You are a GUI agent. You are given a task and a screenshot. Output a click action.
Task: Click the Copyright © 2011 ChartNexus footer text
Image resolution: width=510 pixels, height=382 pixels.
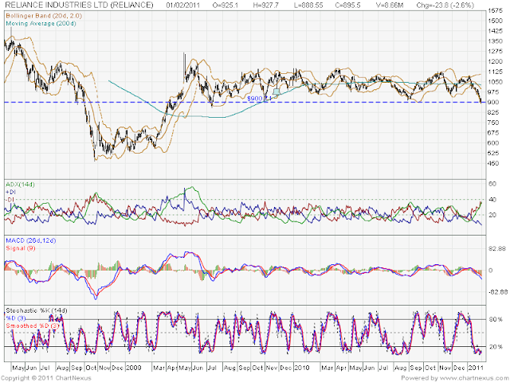click(x=46, y=378)
